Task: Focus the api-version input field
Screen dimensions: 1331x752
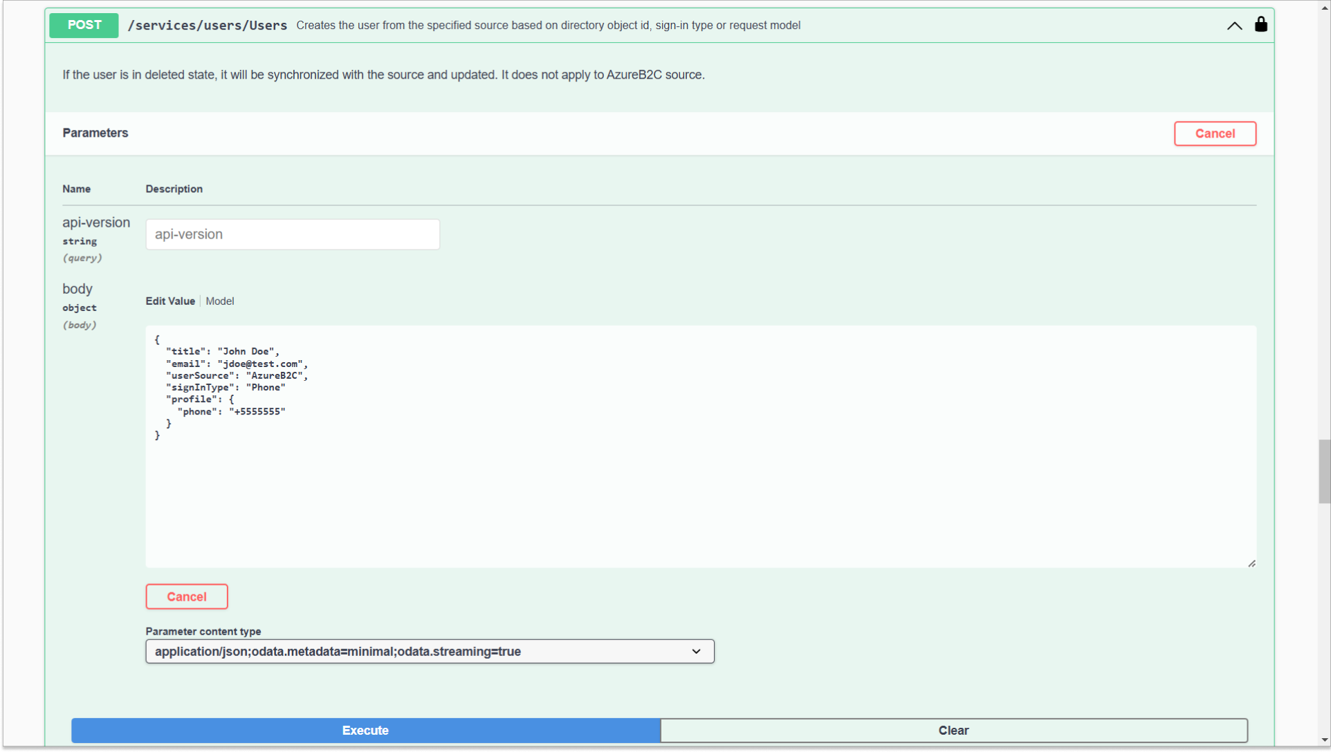Action: click(292, 234)
